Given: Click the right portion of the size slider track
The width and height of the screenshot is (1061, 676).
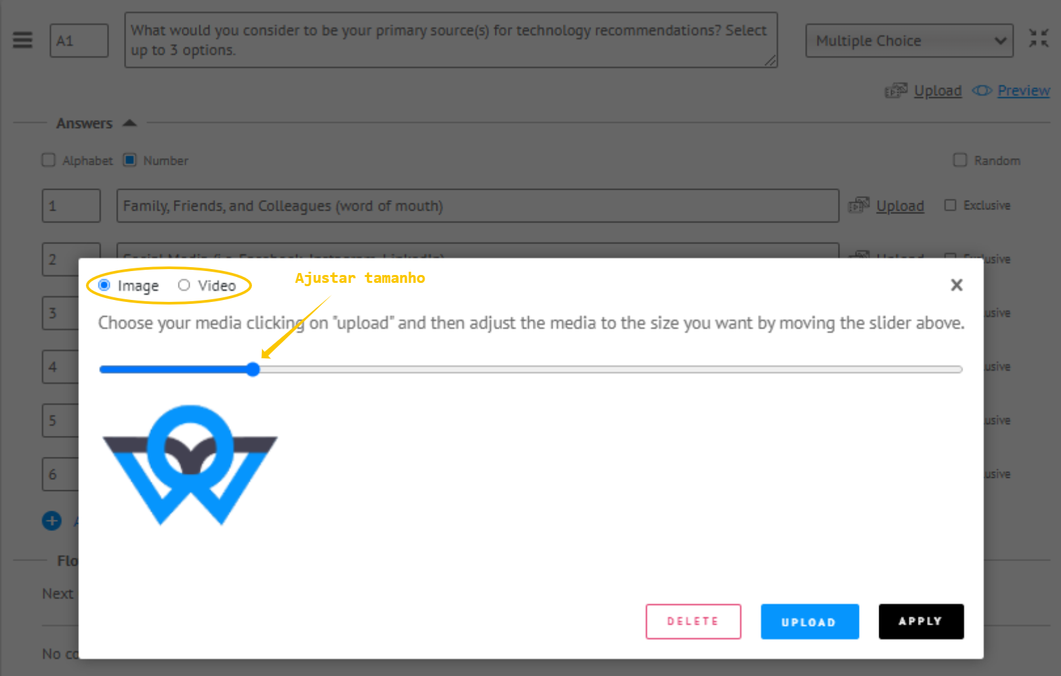Looking at the screenshot, I should coord(610,370).
